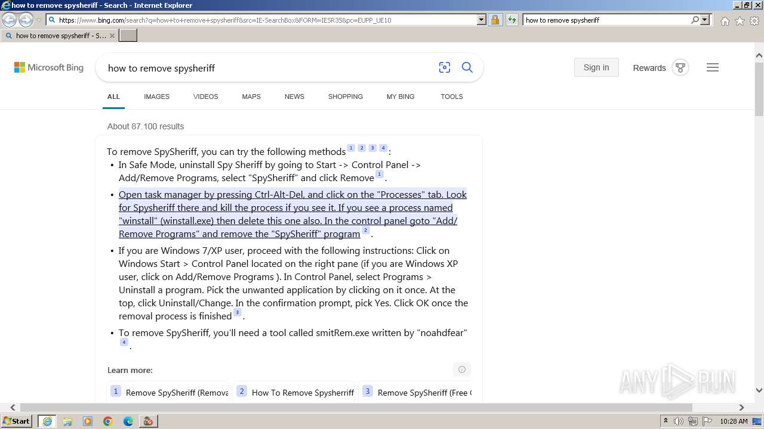The image size is (764, 429).
Task: Click citation 1 after 'click Remove'
Action: coord(379,175)
